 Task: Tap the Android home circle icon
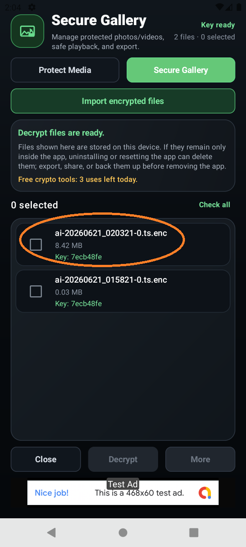tap(123, 532)
